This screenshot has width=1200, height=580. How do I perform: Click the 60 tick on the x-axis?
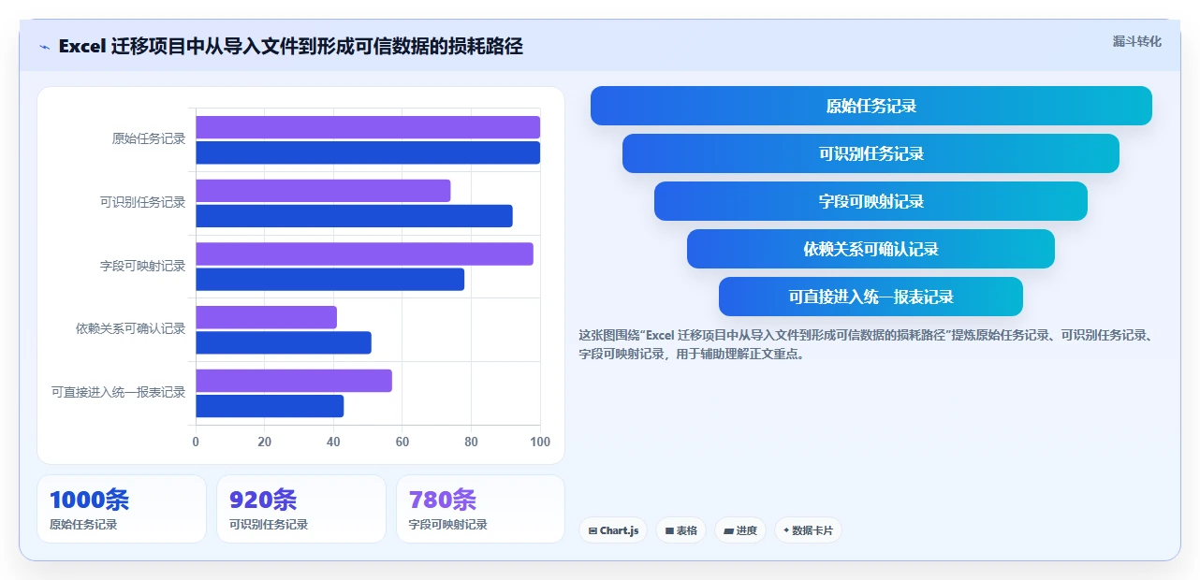(402, 442)
